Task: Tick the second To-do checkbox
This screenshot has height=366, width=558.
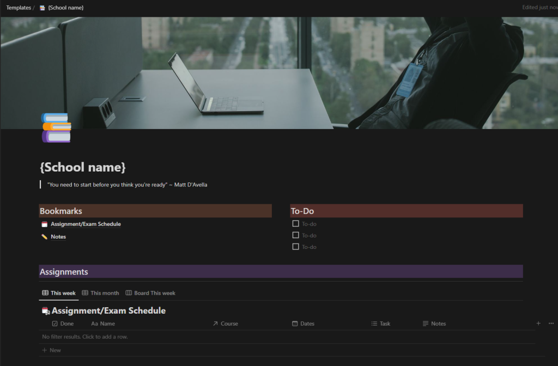Action: 296,235
